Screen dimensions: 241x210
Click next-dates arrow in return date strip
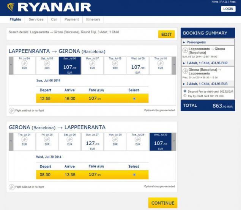(174, 142)
